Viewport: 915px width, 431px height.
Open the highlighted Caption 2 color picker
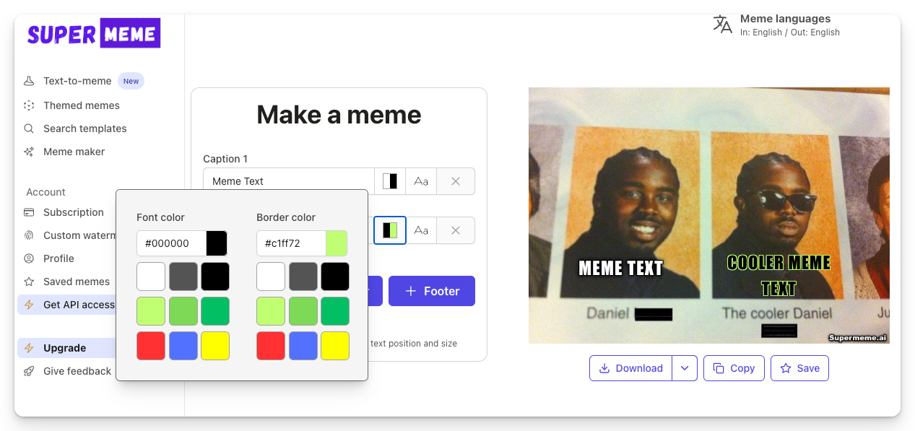(389, 230)
